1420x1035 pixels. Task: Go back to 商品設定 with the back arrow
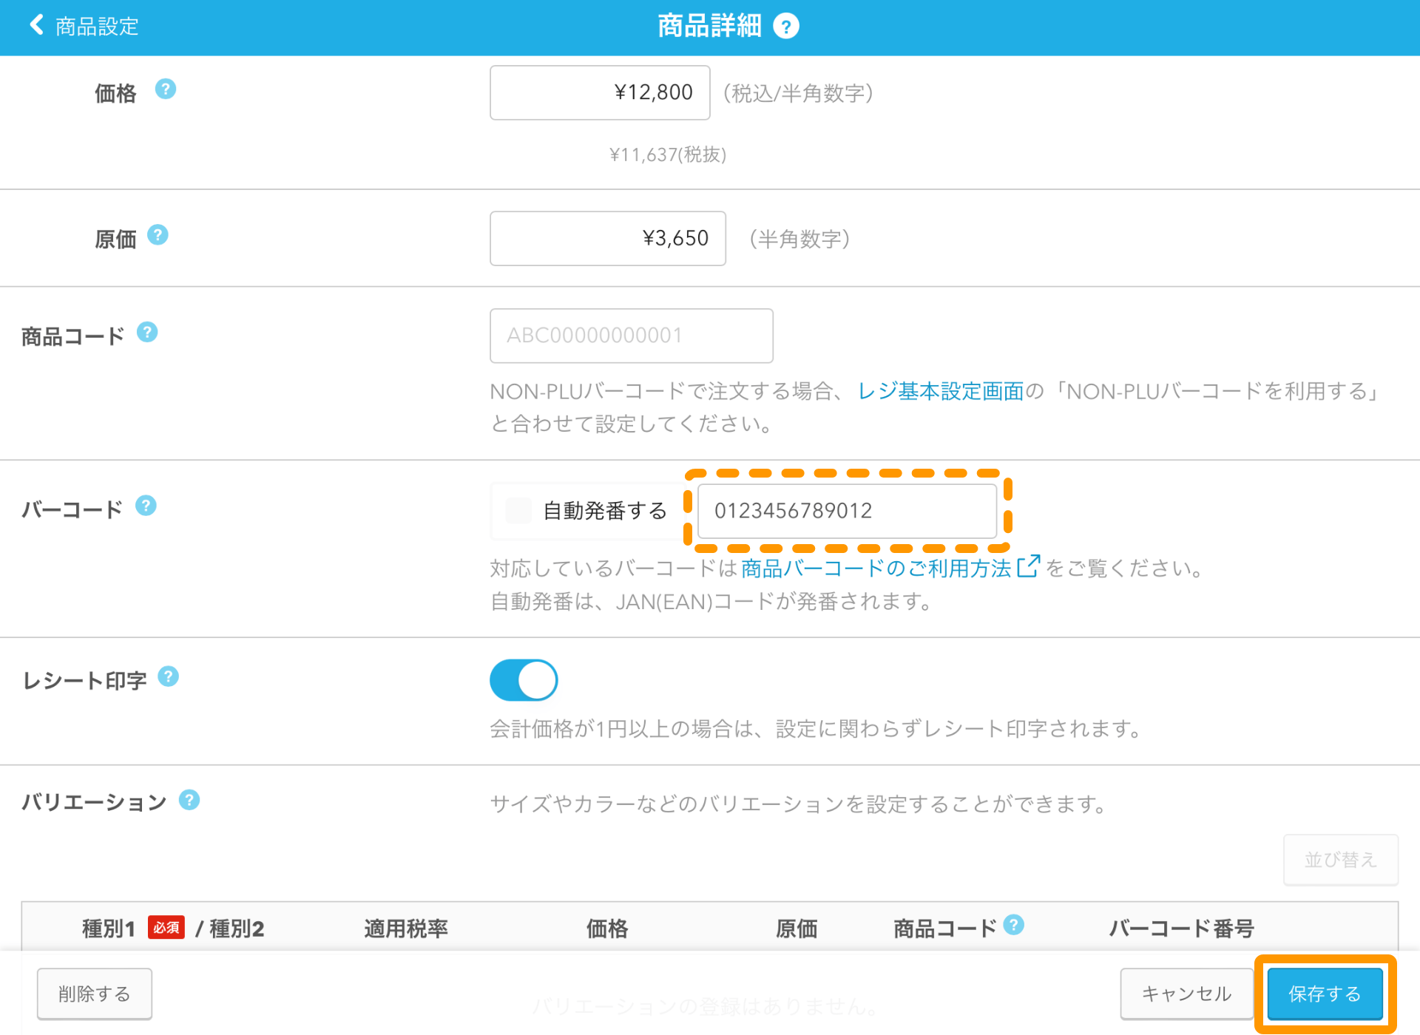[x=37, y=25]
